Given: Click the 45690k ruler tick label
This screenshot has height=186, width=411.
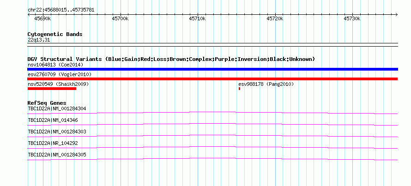Looking at the screenshot, I should [42, 19].
